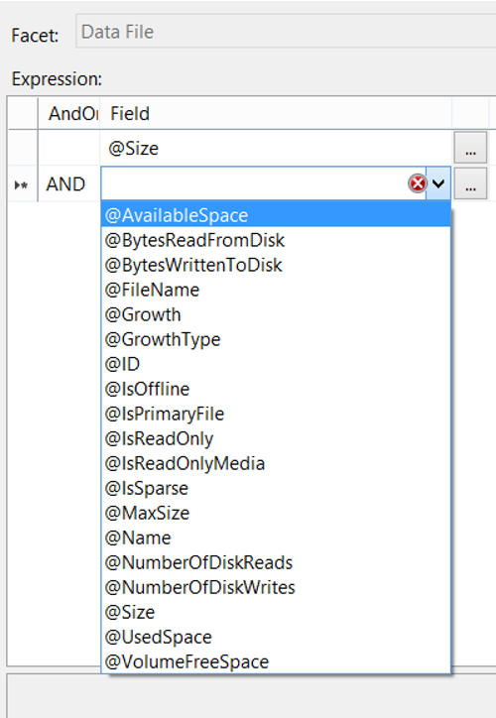The height and width of the screenshot is (718, 496).
Task: Click the @Size field cell in first row
Action: coord(276,149)
